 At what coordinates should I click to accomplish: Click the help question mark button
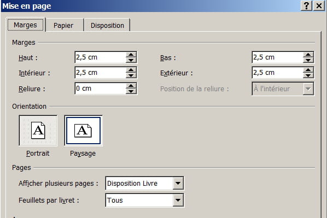306,5
